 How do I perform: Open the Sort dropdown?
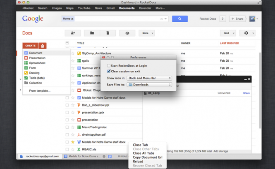pyautogui.click(x=228, y=33)
